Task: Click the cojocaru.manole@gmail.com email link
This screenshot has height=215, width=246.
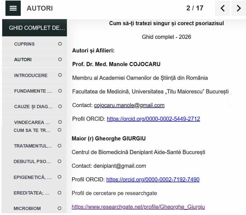Action: [x=129, y=105]
